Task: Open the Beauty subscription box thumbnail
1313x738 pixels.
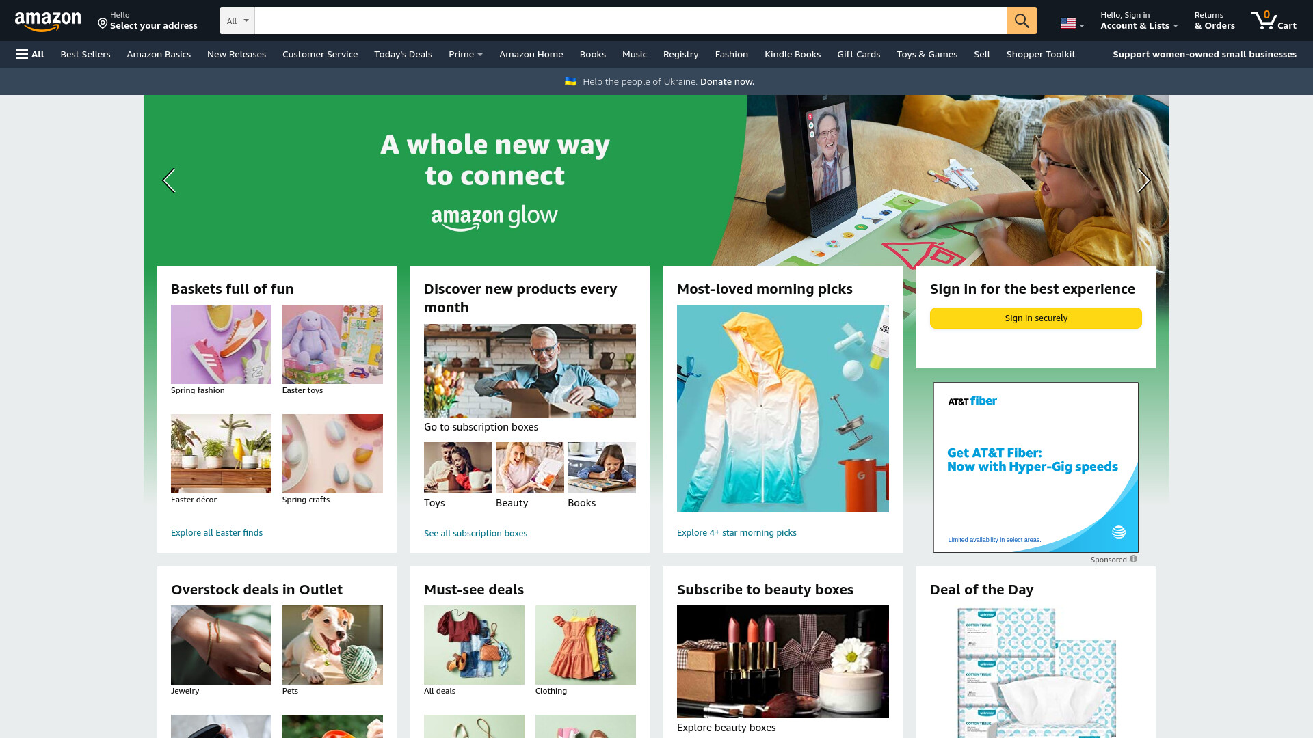Action: (530, 467)
